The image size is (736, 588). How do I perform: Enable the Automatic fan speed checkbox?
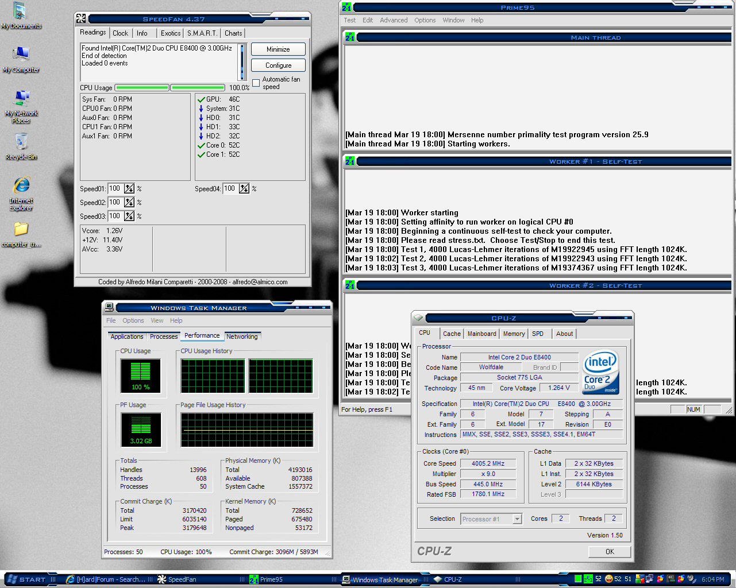[x=256, y=83]
